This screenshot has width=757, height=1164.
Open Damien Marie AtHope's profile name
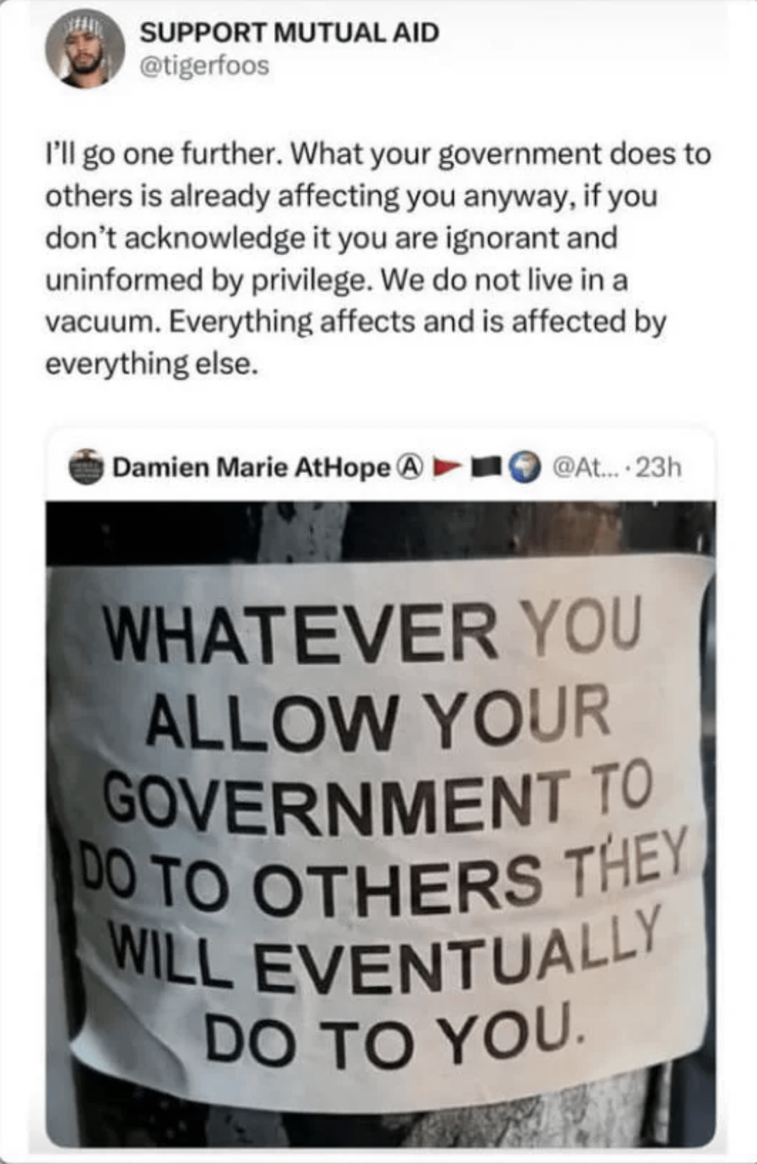(x=252, y=467)
